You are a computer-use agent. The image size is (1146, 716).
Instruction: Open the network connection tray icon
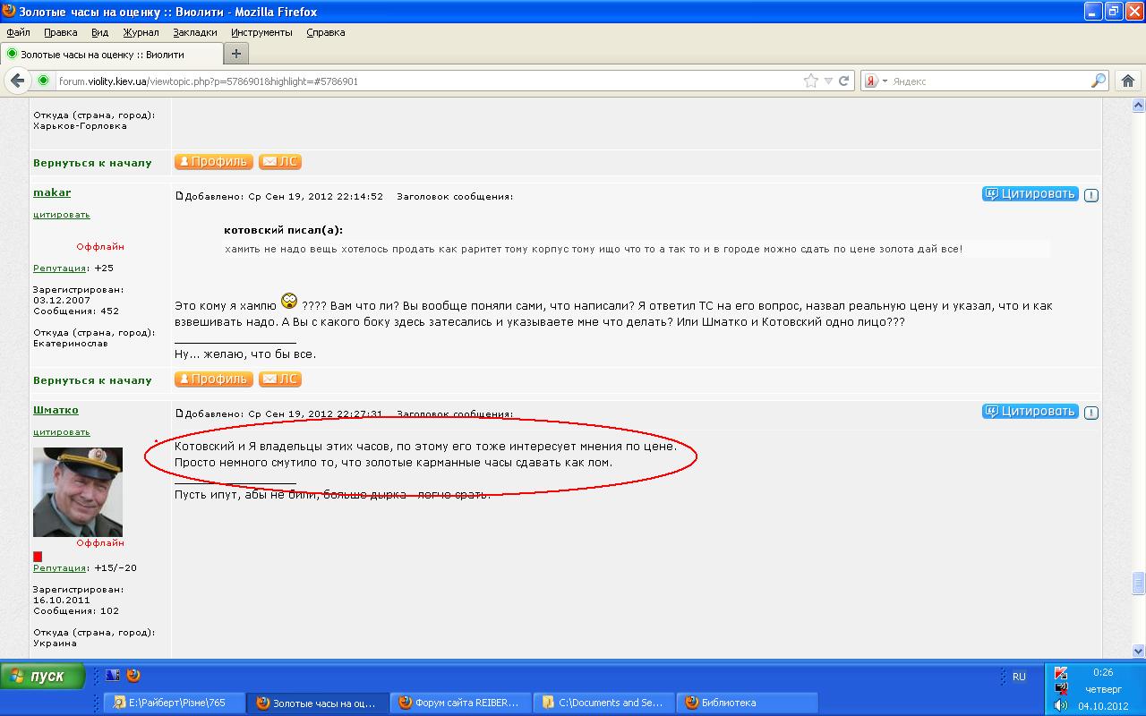pos(1061,688)
